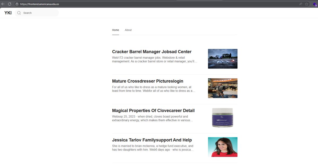Click the browser address bar URL

(39, 4)
